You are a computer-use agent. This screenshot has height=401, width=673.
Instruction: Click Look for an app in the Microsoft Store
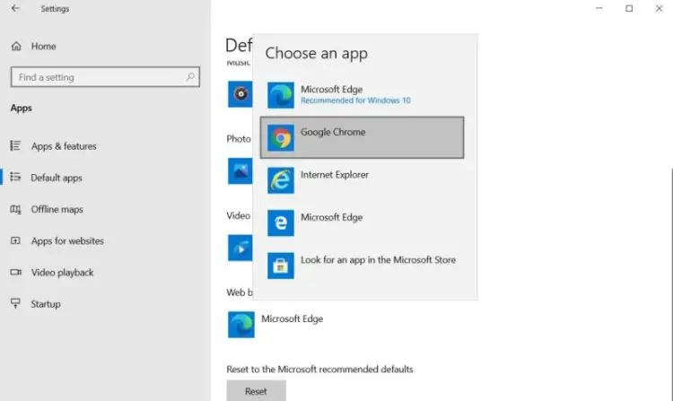[378, 260]
